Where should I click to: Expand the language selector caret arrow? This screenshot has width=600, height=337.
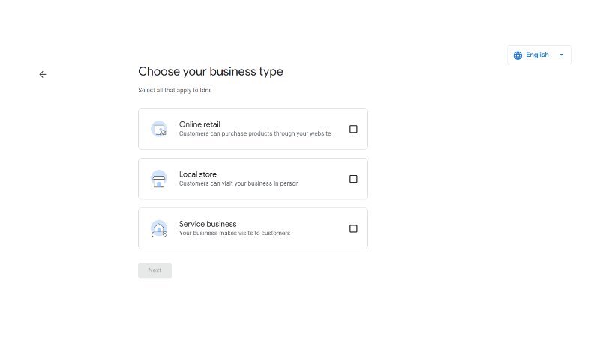(561, 55)
